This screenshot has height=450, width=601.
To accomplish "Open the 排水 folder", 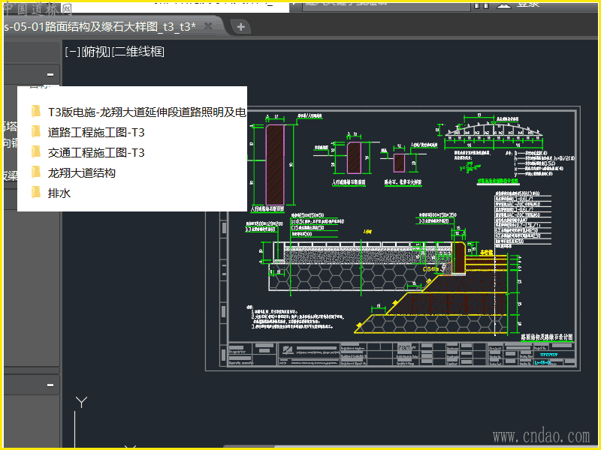I will [x=59, y=193].
